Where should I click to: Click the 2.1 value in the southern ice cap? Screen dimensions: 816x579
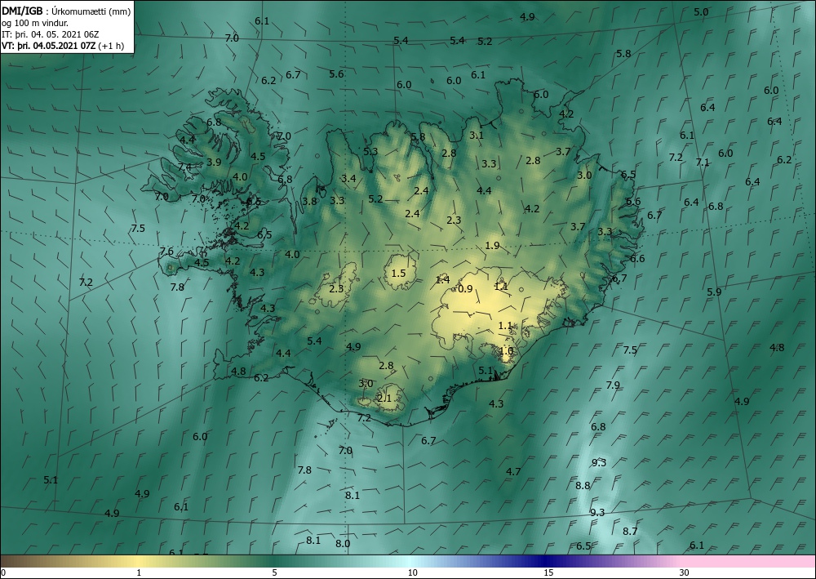click(x=384, y=399)
